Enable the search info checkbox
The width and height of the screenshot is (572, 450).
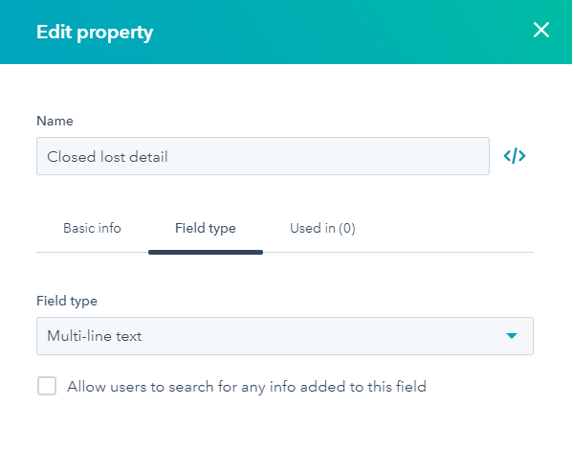tap(47, 386)
